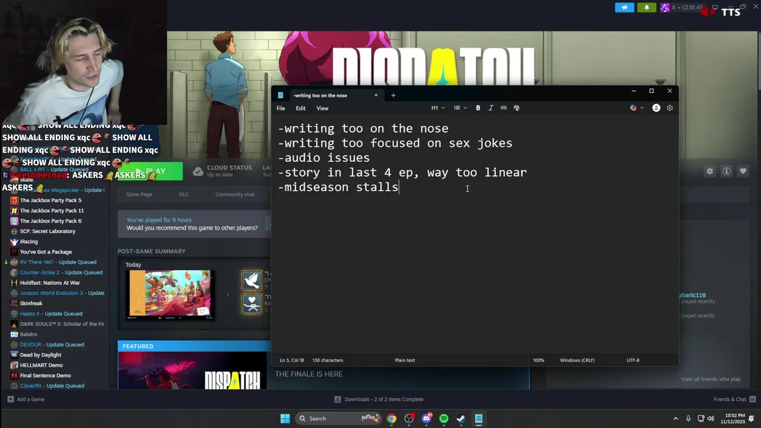Insert a link via Notepad toolbar
The image size is (761, 428).
pyautogui.click(x=504, y=108)
